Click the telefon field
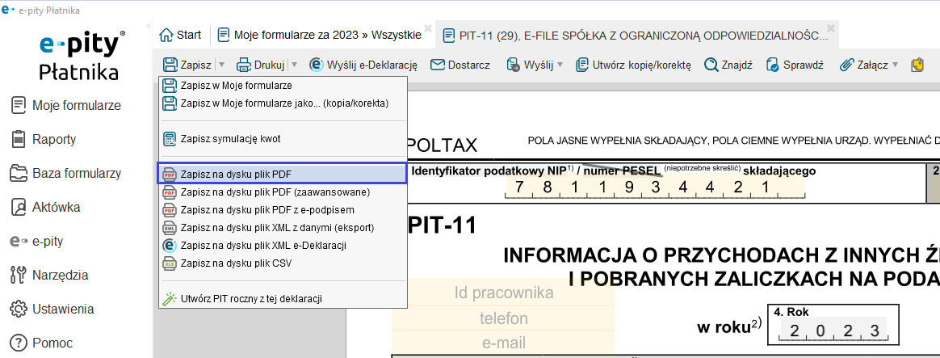The height and width of the screenshot is (358, 940). pyautogui.click(x=503, y=318)
